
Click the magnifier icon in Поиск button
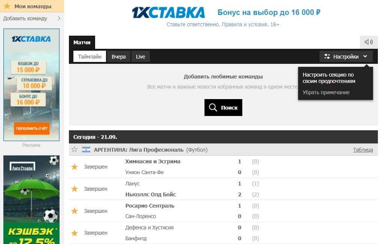point(213,107)
